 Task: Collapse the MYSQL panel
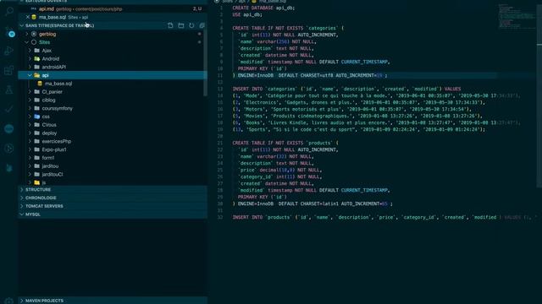(113, 214)
